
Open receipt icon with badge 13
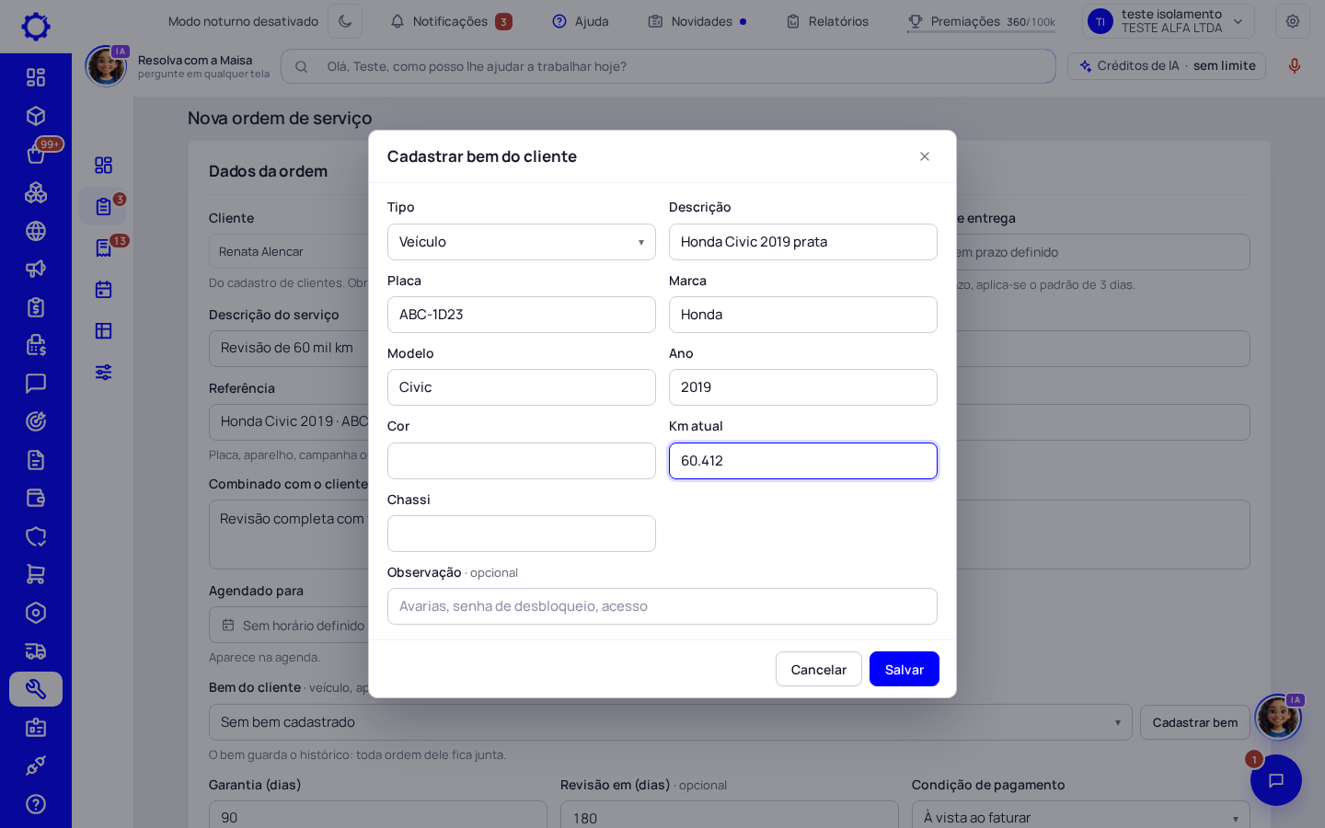click(103, 248)
